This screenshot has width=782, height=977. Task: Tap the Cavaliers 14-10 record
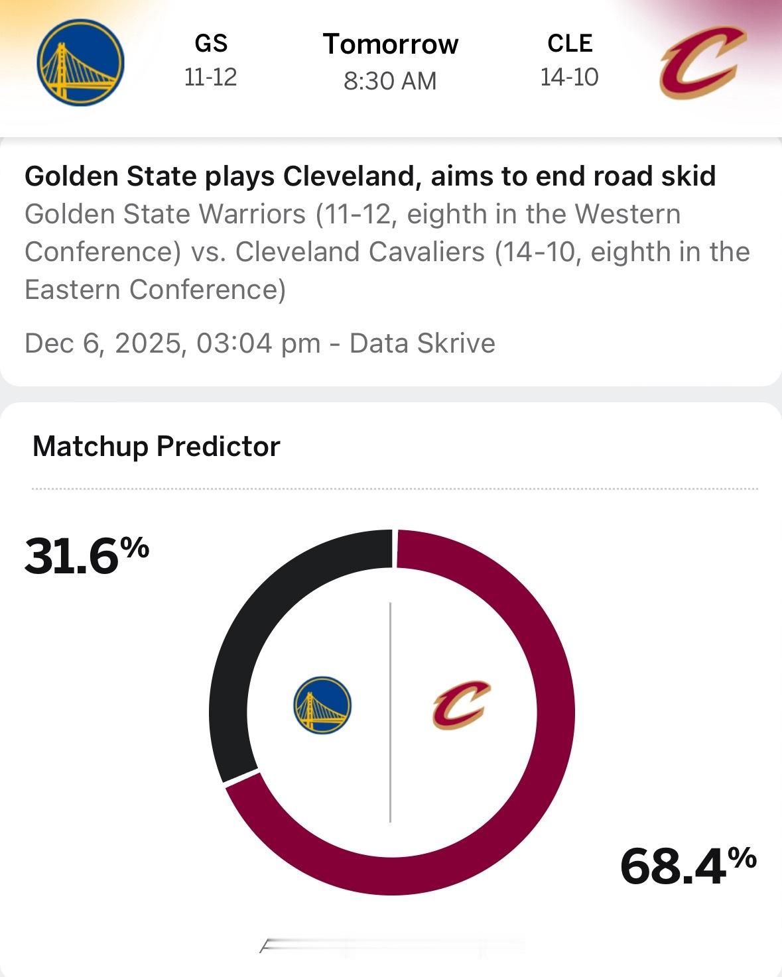(x=569, y=78)
